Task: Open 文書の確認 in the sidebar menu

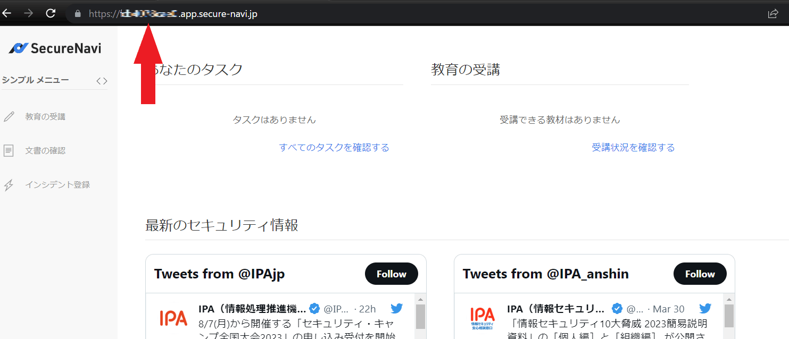Action: [45, 151]
